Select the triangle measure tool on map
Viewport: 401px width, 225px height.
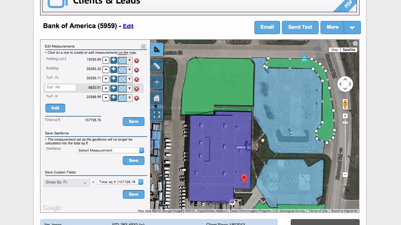click(x=157, y=50)
